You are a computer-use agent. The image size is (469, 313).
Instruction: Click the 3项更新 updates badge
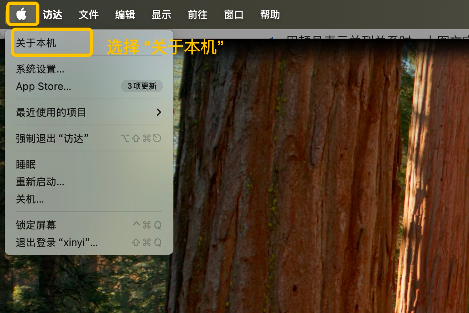point(142,86)
